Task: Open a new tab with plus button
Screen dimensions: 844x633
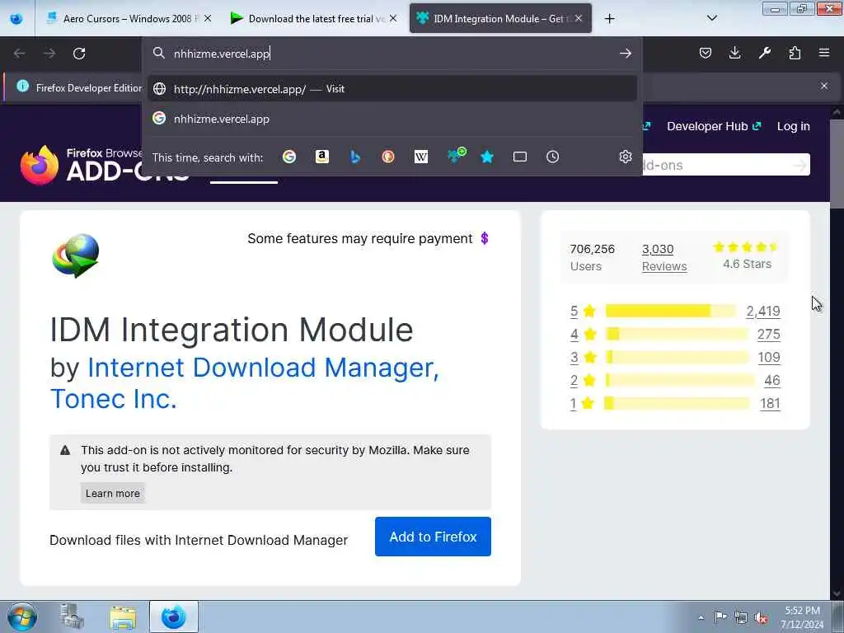Action: point(609,19)
